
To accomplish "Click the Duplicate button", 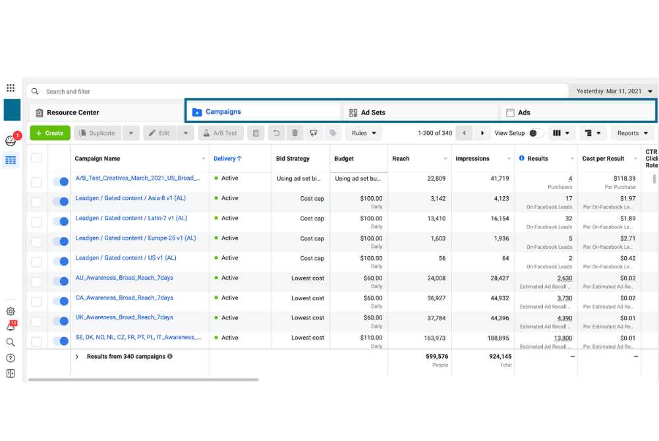I will (98, 133).
